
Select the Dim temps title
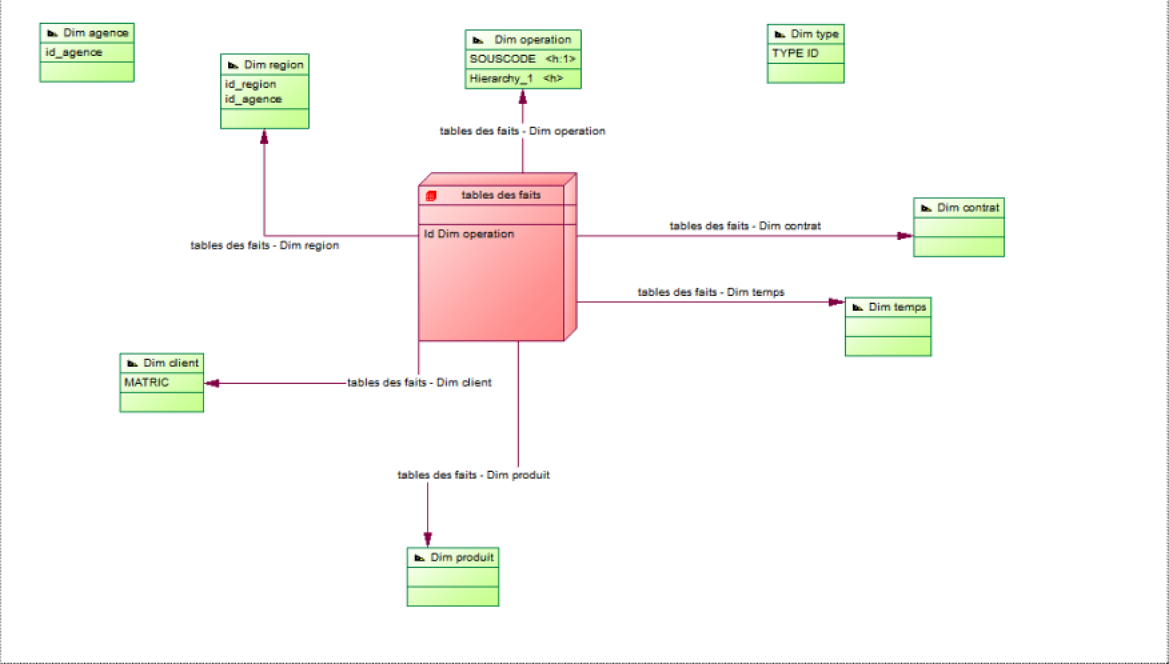click(897, 307)
